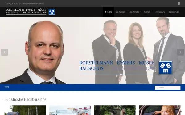Screen dimensions: 185x115
Task: Open the Impressum page
Action: click(x=160, y=12)
